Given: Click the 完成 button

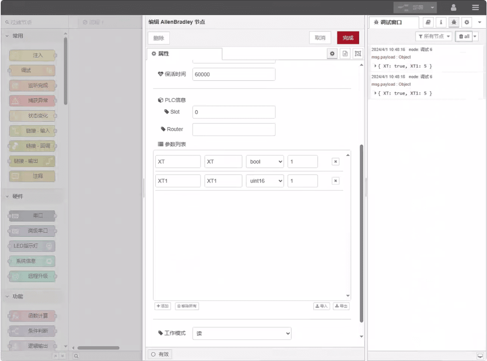Looking at the screenshot, I should (348, 38).
